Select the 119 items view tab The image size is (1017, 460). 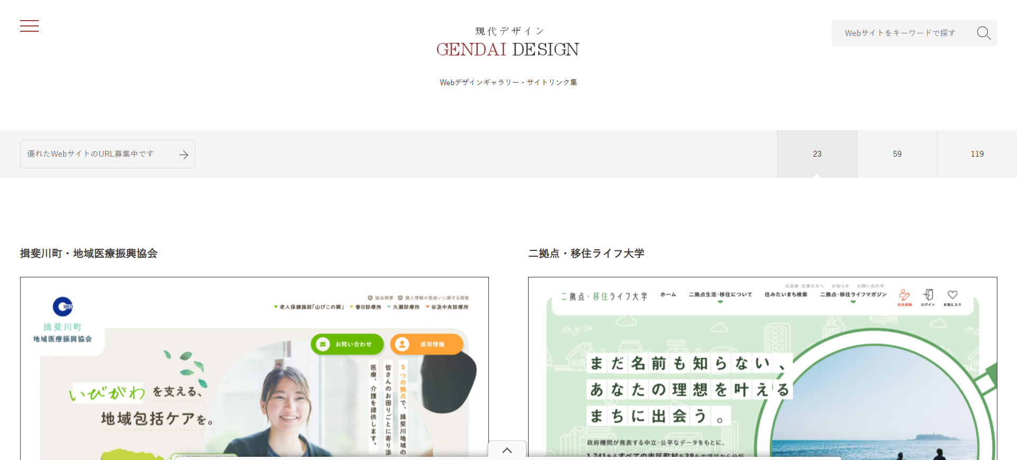click(977, 154)
